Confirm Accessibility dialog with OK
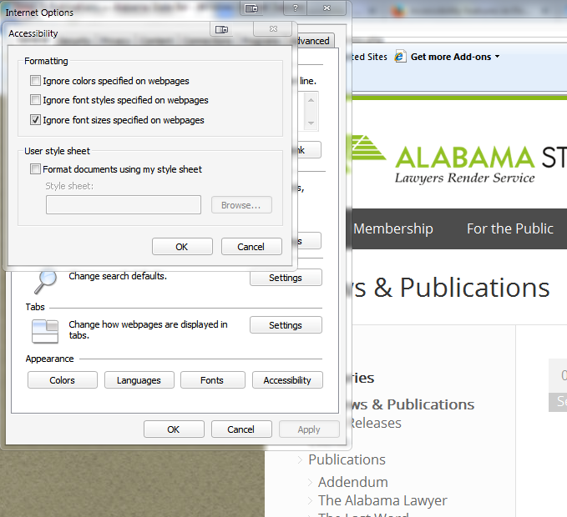The image size is (567, 517). (x=182, y=247)
